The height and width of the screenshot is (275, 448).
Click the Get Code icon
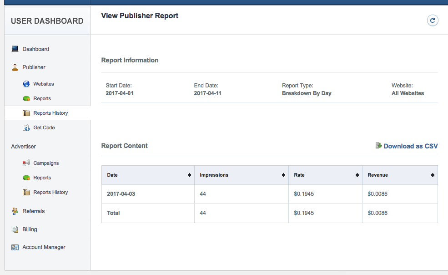coord(26,128)
